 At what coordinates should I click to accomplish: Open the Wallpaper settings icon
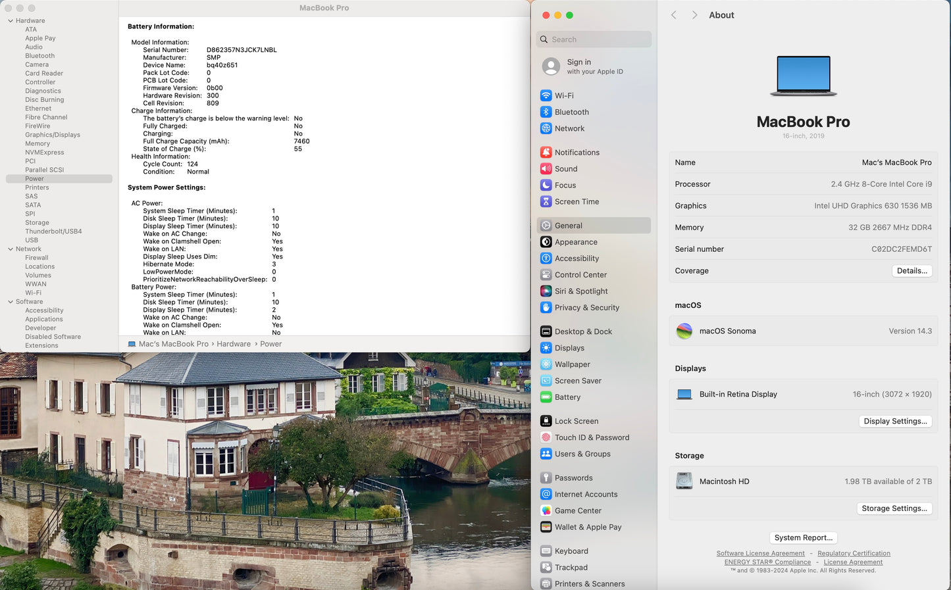click(x=546, y=364)
